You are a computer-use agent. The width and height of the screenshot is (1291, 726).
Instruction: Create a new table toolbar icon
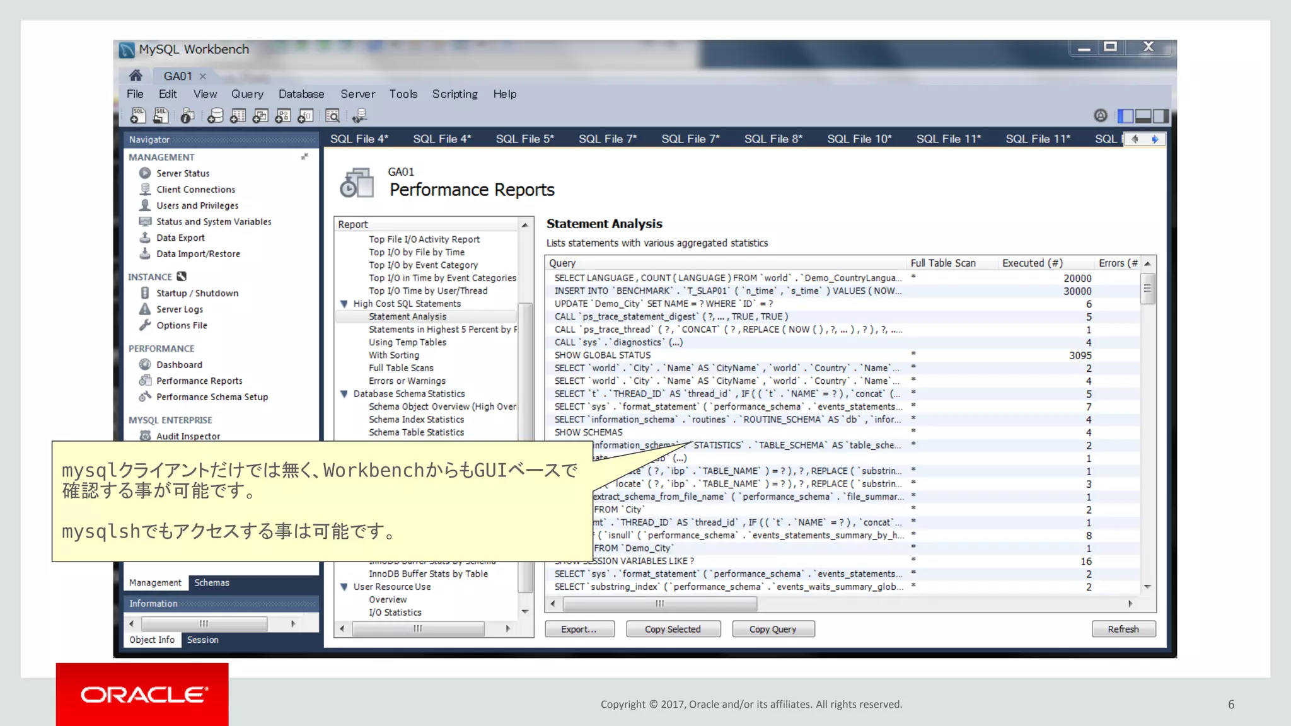tap(238, 116)
